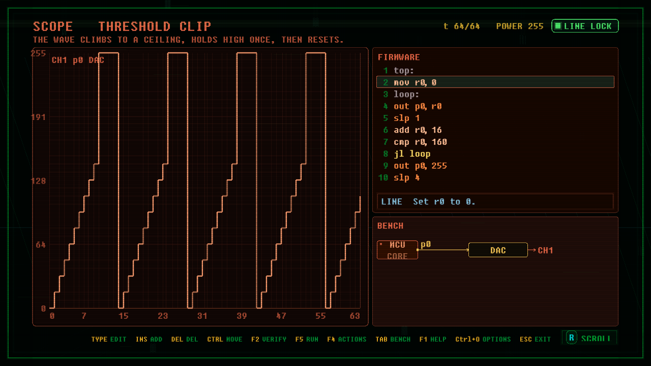Open F4 ACTIONS menu
This screenshot has height=366, width=651.
[x=347, y=339]
